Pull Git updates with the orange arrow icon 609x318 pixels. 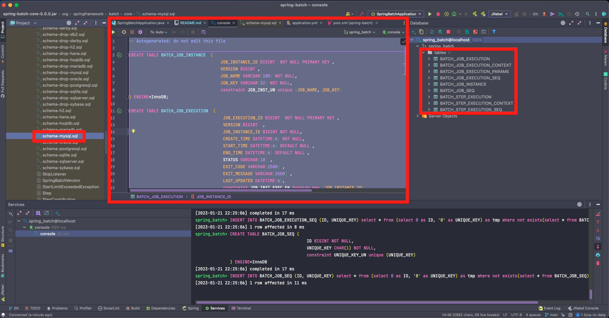point(544,14)
